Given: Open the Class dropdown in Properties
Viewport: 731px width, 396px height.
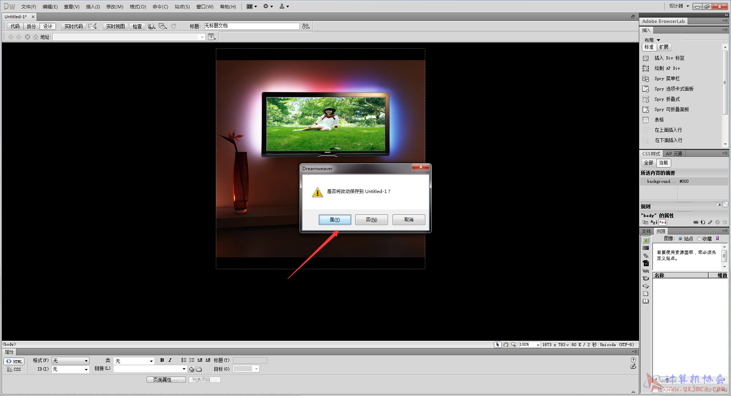Looking at the screenshot, I should [x=134, y=361].
